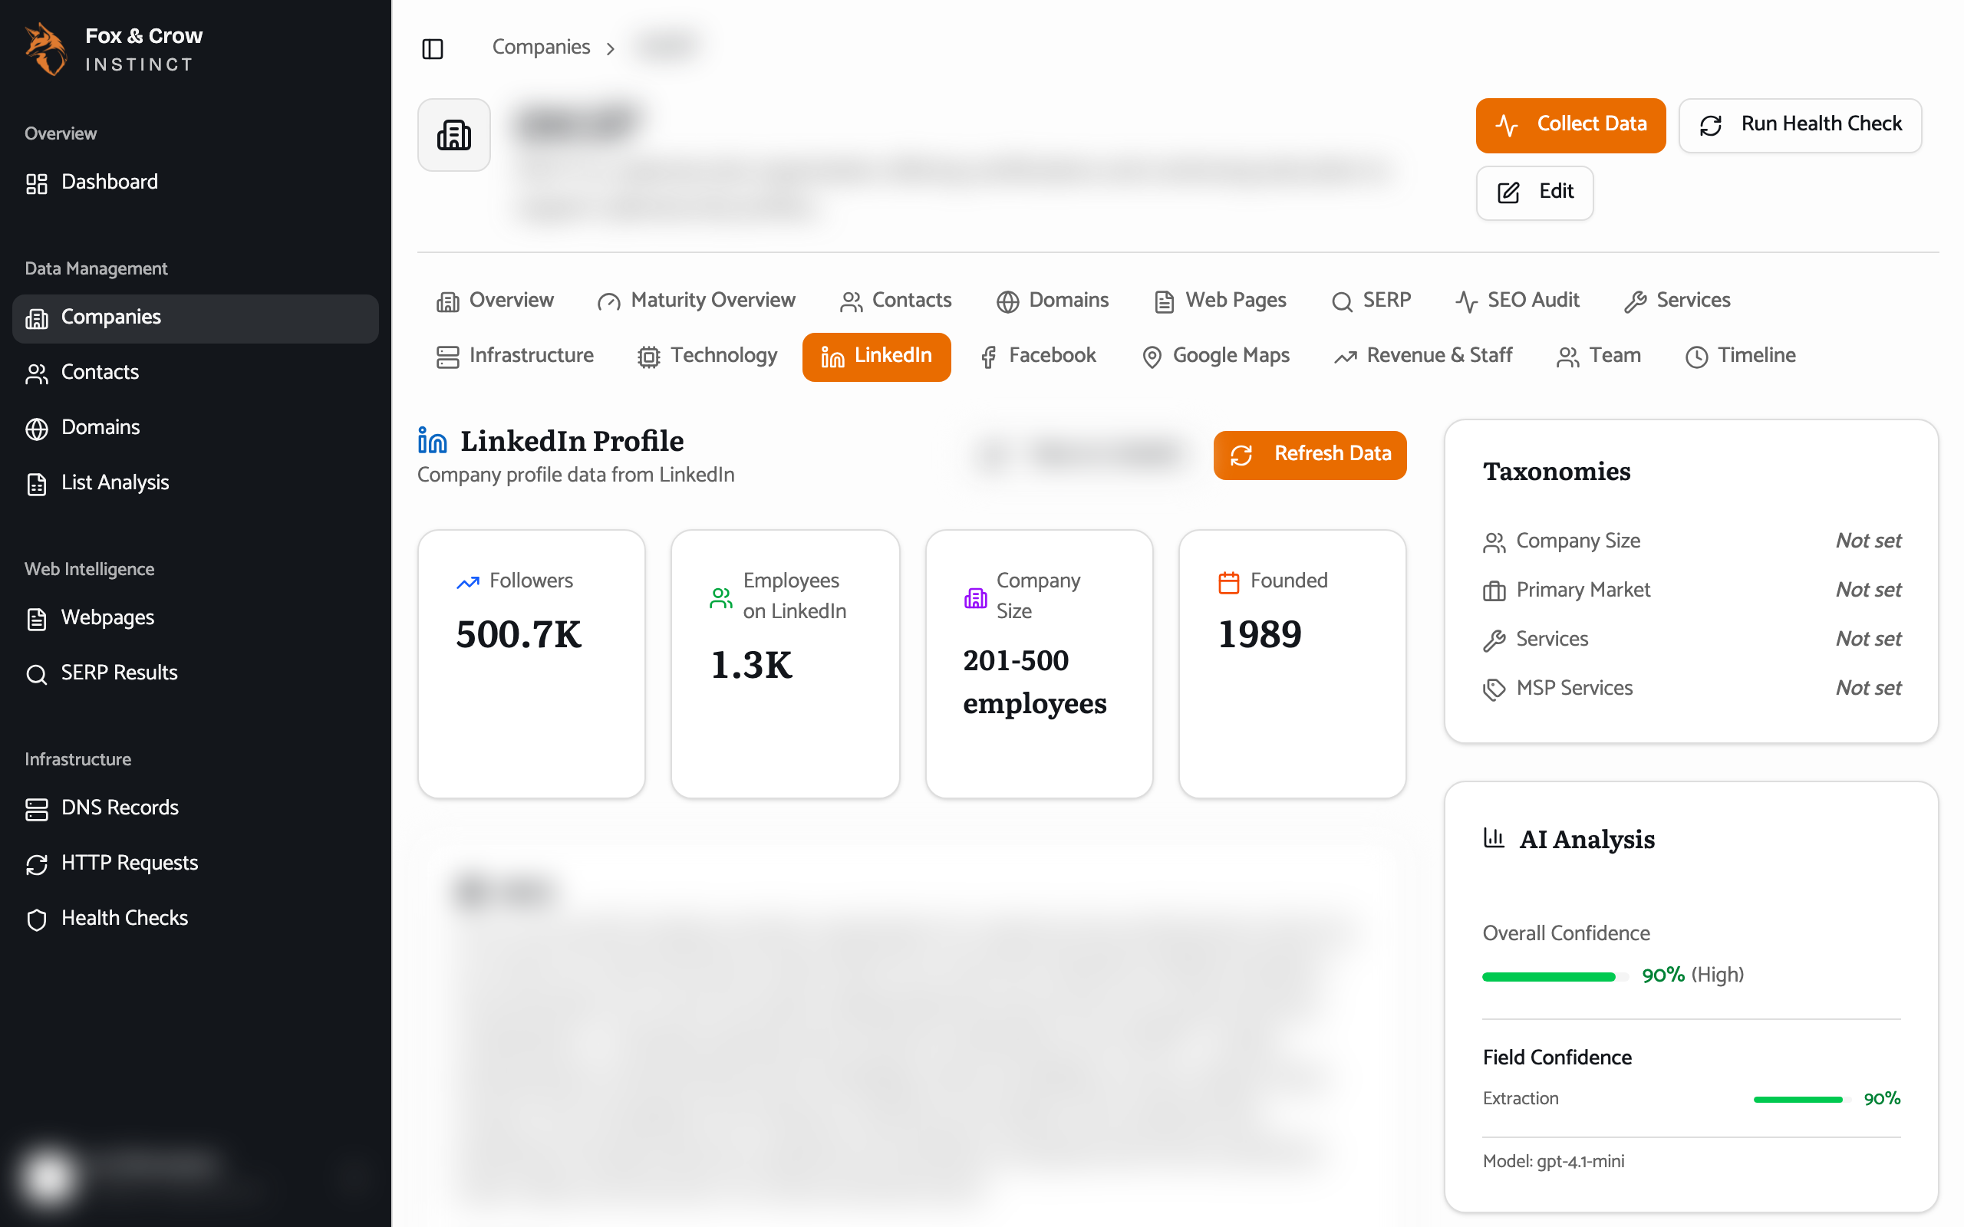Viewport: 1964px width, 1227px height.
Task: Click the 1.3K employees value
Action: pos(752,666)
